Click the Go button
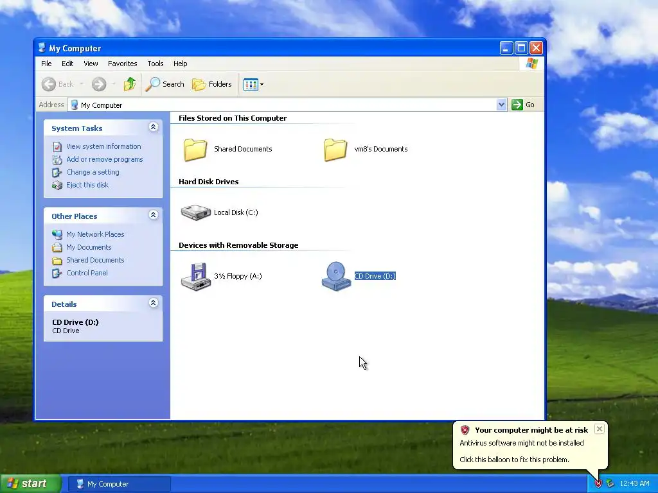 coord(523,105)
